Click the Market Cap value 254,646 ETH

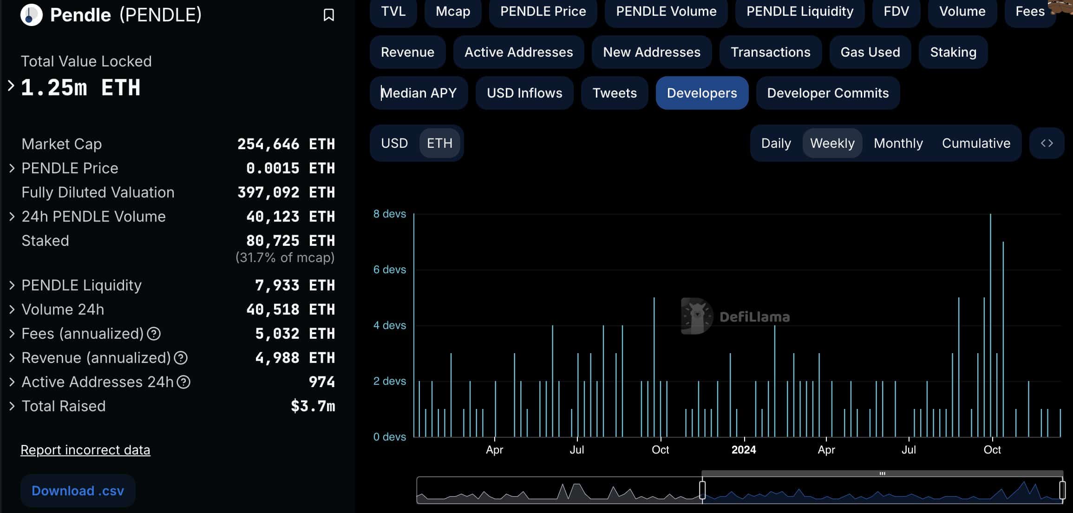tap(286, 144)
